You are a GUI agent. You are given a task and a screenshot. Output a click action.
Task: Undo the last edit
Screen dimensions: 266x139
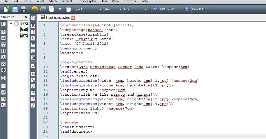[x=34, y=9]
